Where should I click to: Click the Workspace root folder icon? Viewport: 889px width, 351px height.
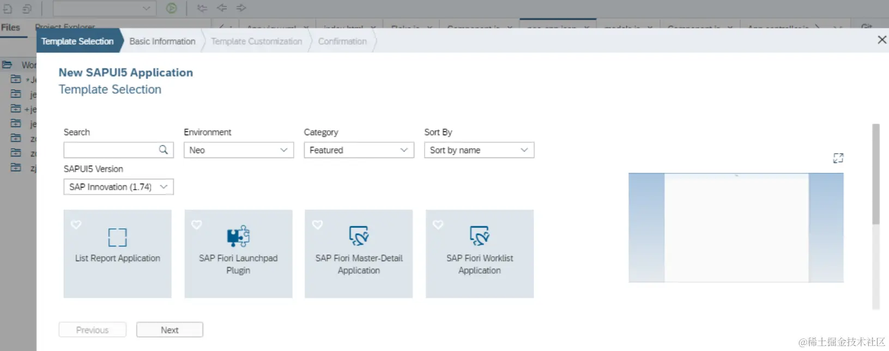(x=7, y=65)
